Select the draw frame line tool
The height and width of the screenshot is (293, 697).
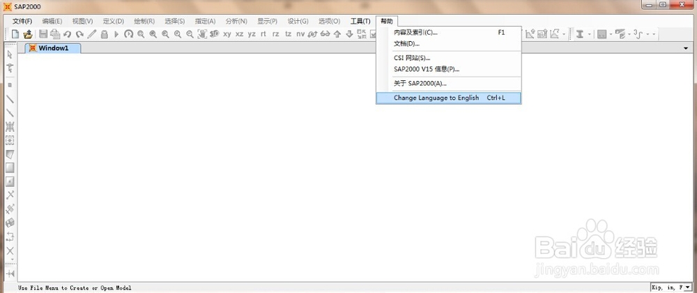point(10,98)
